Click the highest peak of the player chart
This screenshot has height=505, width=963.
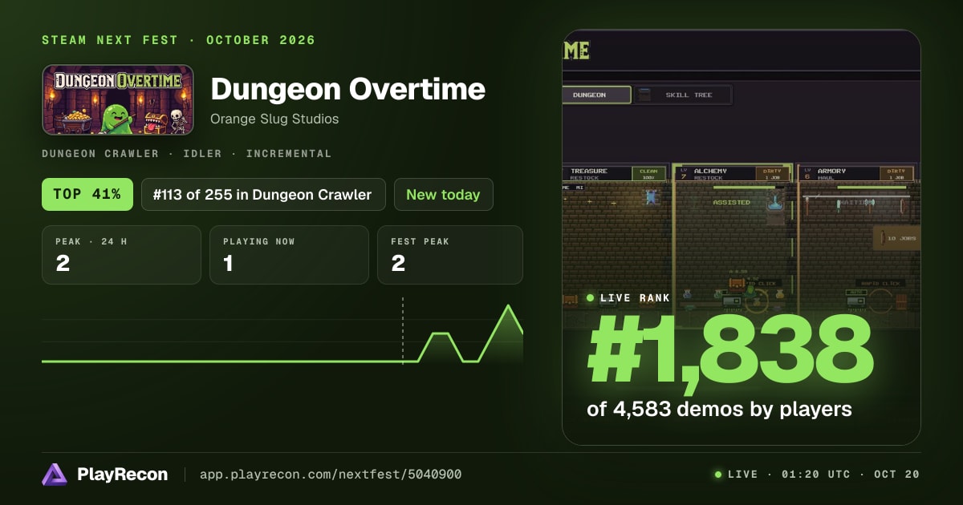tap(508, 306)
